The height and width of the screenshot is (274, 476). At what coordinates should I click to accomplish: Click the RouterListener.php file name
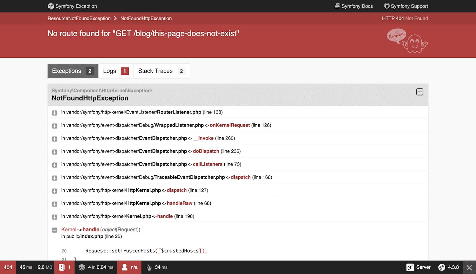(179, 112)
